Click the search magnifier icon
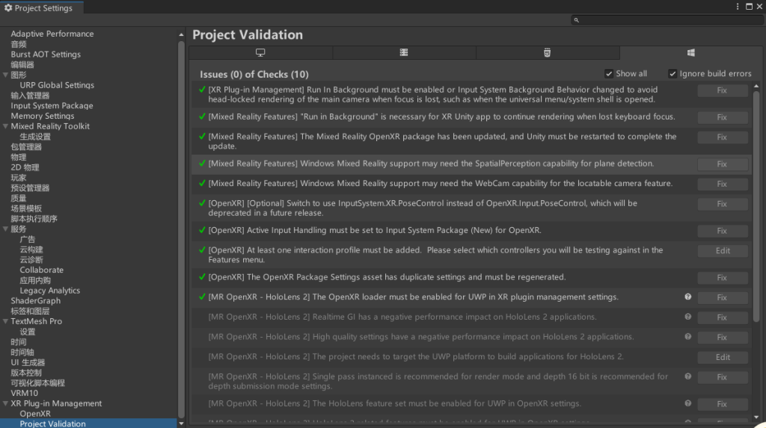Image resolution: width=766 pixels, height=428 pixels. pos(577,20)
